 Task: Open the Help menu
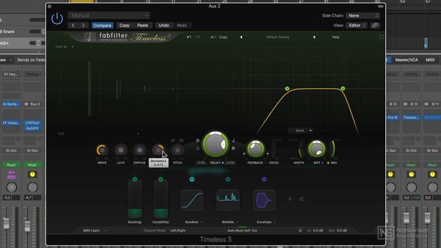336,37
